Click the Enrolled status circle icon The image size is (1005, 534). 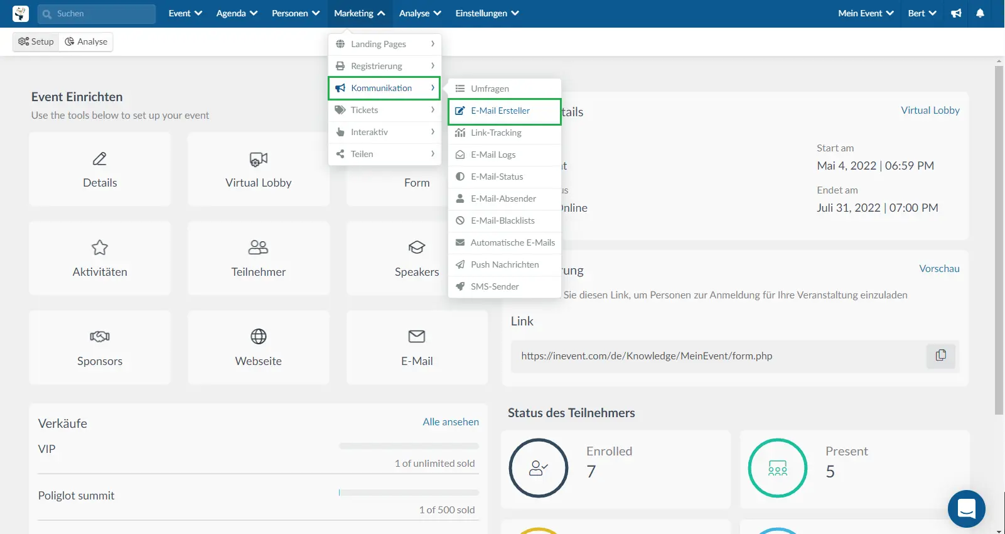point(539,468)
